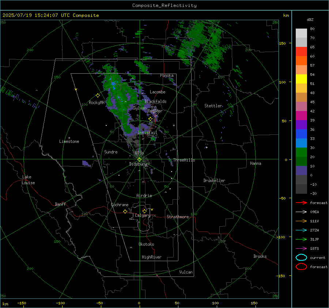Viewport: 329px width, 308px height.
Task: Click the Stettler town label
Action: pos(213,106)
